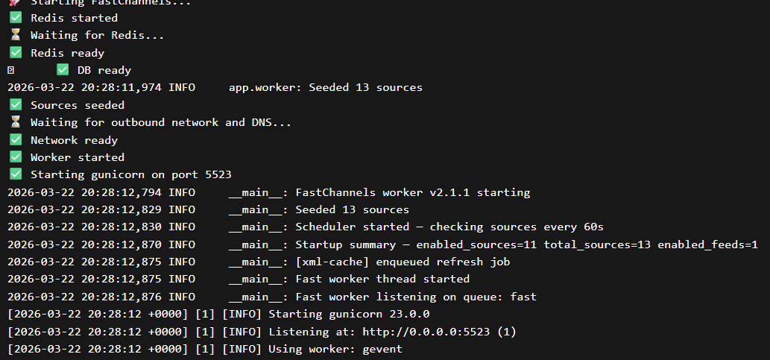The width and height of the screenshot is (770, 360).
Task: Click the green checkmark beside Network ready
Action: [15, 140]
